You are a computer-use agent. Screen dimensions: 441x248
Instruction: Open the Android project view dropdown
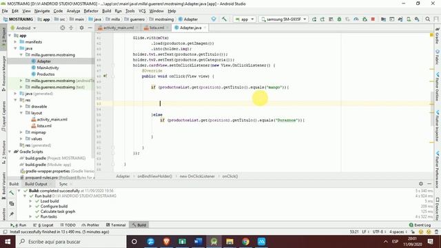click(x=23, y=28)
